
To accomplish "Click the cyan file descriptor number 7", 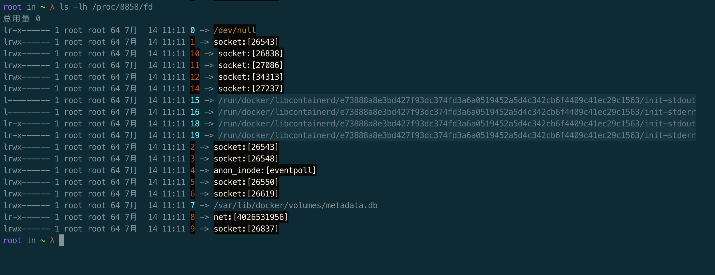I will [192, 205].
